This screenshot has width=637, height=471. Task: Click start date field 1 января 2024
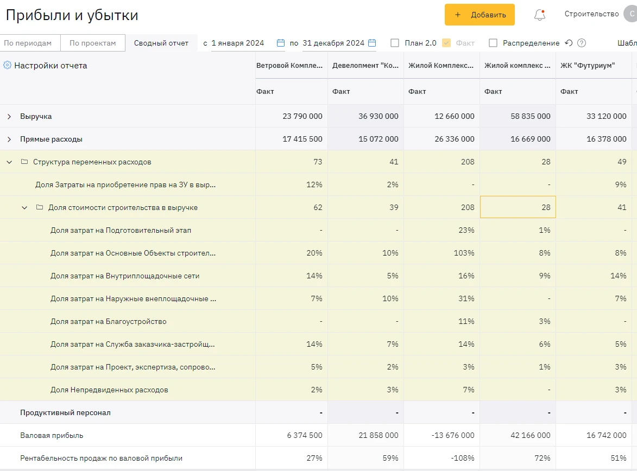click(x=238, y=43)
